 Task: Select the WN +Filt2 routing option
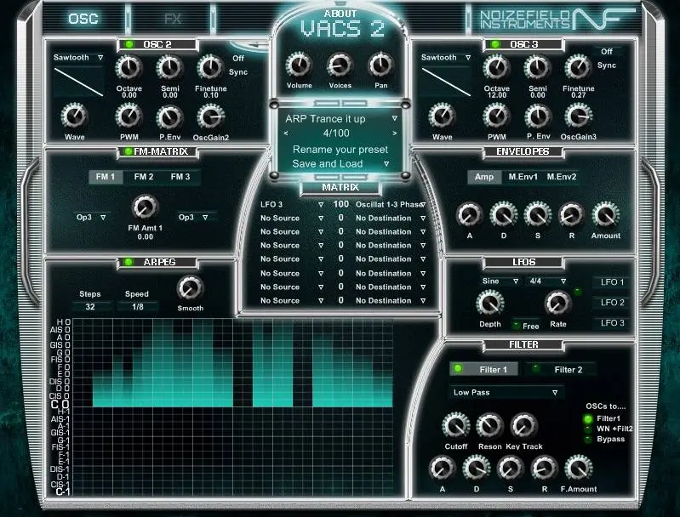coord(588,429)
